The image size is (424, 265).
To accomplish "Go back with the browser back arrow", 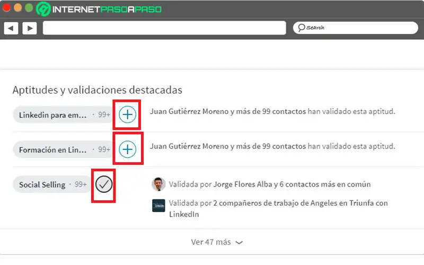I will (x=11, y=28).
